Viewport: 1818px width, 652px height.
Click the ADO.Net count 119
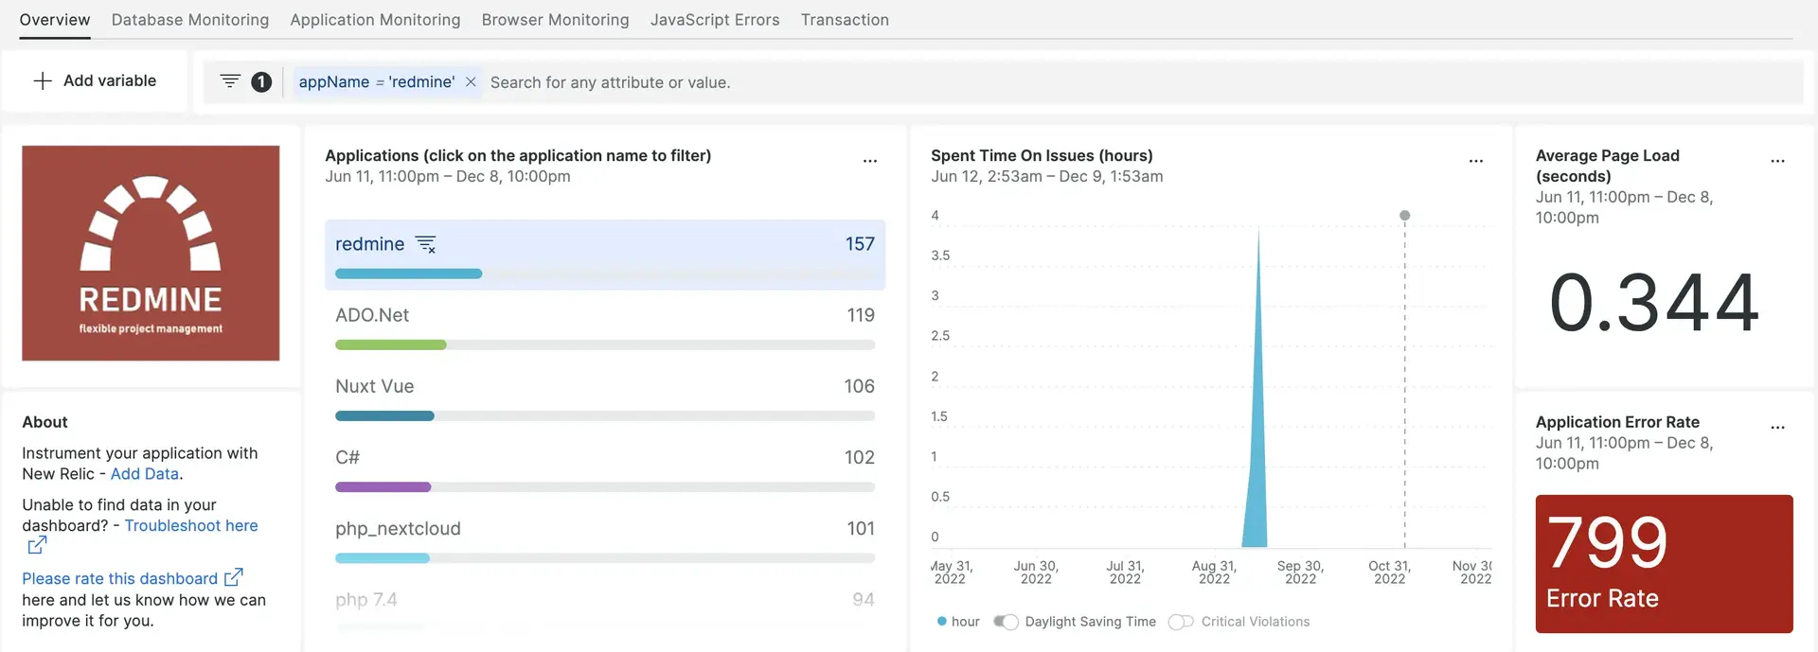861,315
